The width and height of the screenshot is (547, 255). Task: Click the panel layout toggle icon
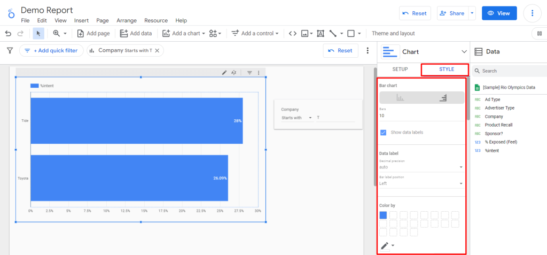540,34
